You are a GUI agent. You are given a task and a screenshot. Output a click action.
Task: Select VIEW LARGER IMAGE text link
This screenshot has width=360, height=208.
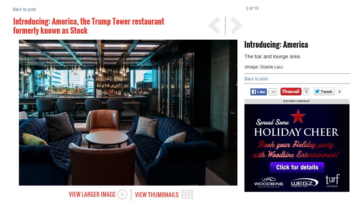coord(92,194)
